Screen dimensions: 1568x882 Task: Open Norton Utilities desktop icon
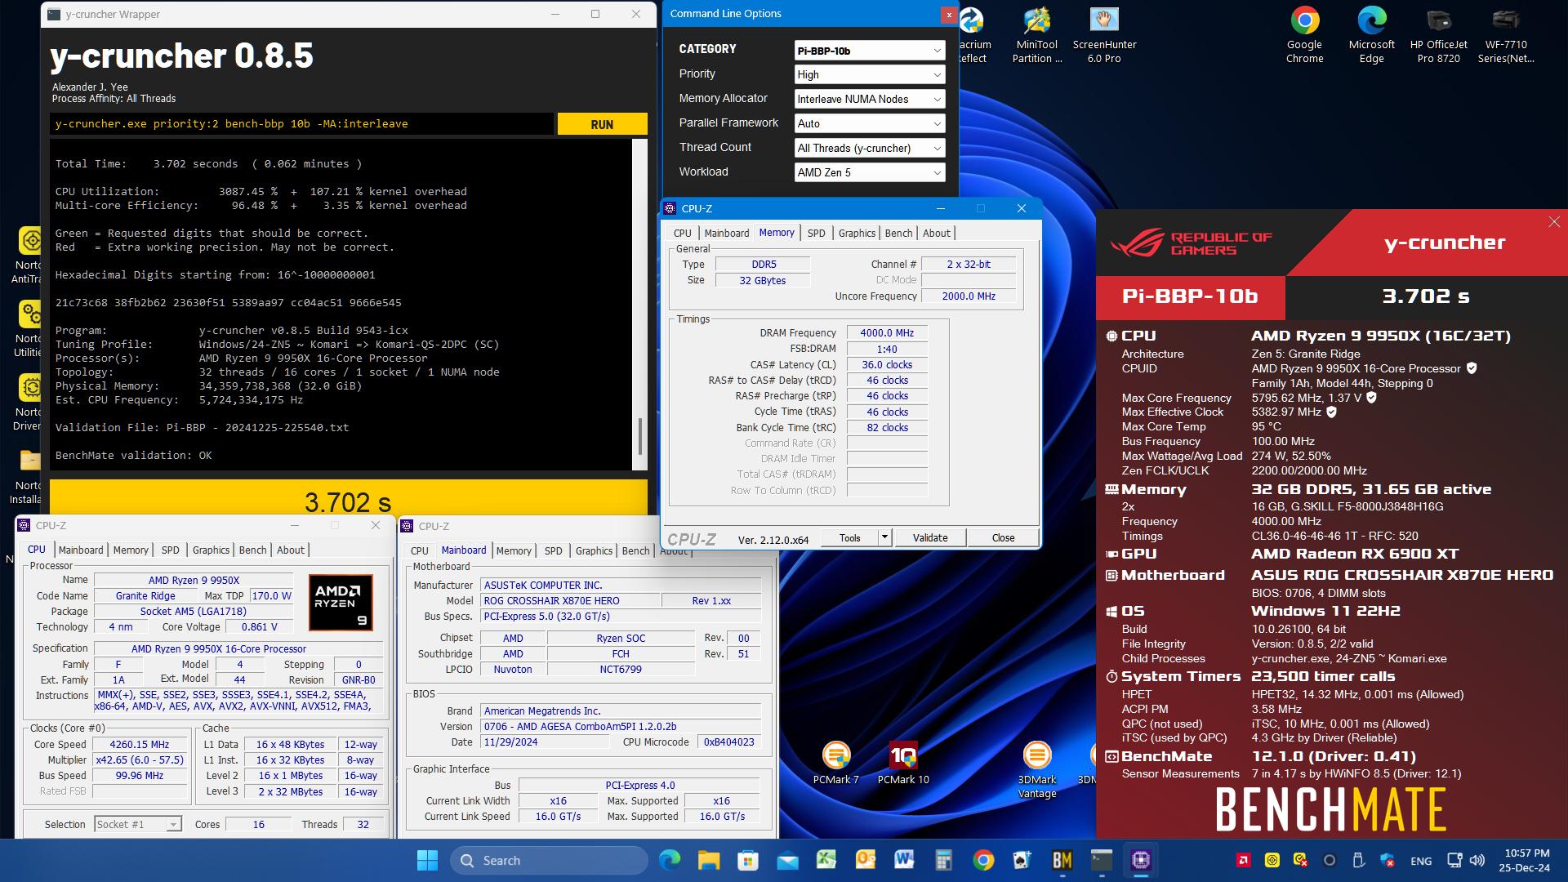tap(29, 328)
